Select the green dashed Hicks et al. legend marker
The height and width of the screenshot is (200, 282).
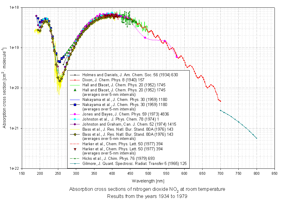75,158
